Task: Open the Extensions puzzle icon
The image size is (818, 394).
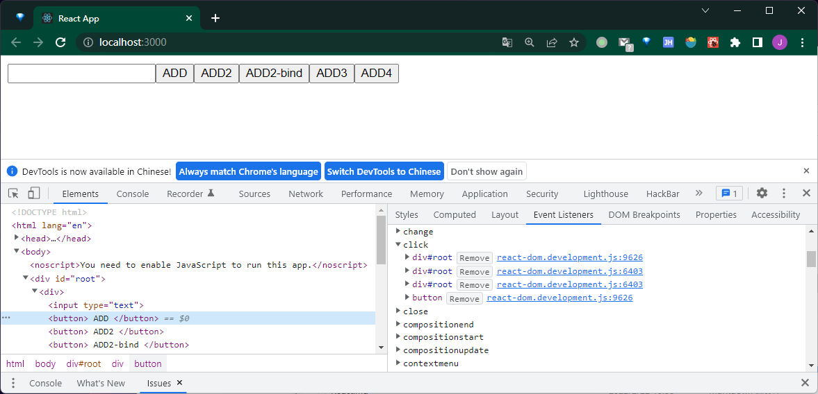Action: 735,43
